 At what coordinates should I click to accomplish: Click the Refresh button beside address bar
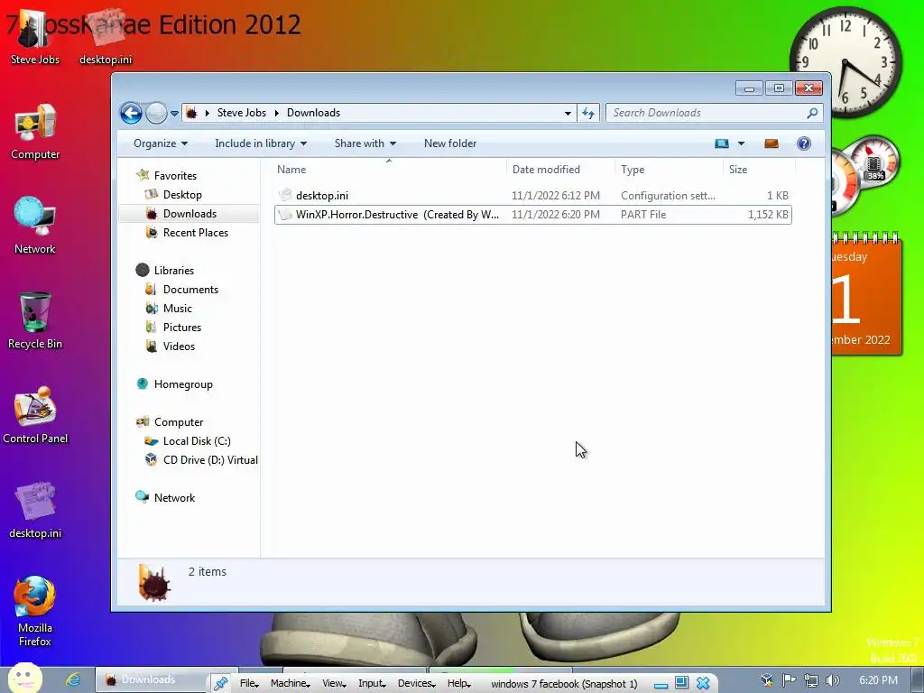click(588, 113)
